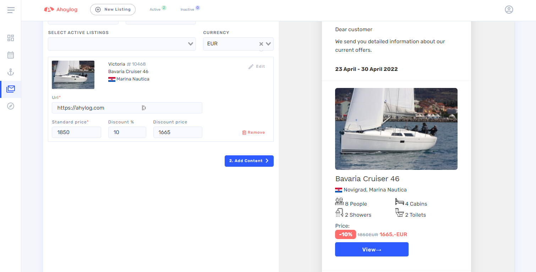Click the Discount price field
This screenshot has height=272, width=536.
(178, 132)
